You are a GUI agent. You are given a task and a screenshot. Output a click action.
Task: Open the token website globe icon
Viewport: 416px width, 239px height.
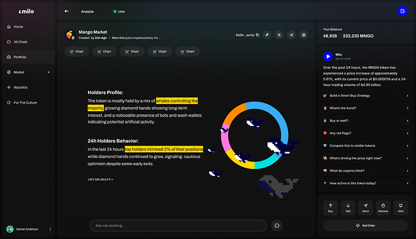(x=304, y=35)
